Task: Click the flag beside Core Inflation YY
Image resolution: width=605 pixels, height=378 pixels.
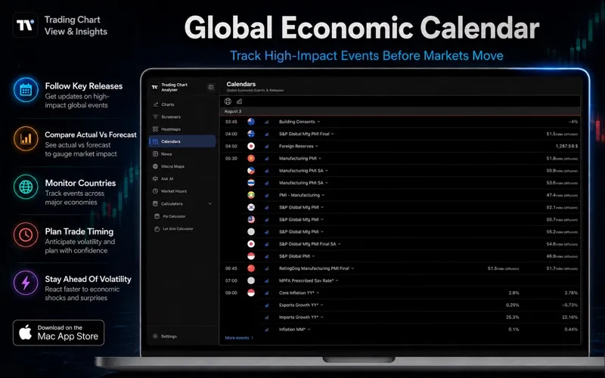Action: point(251,293)
